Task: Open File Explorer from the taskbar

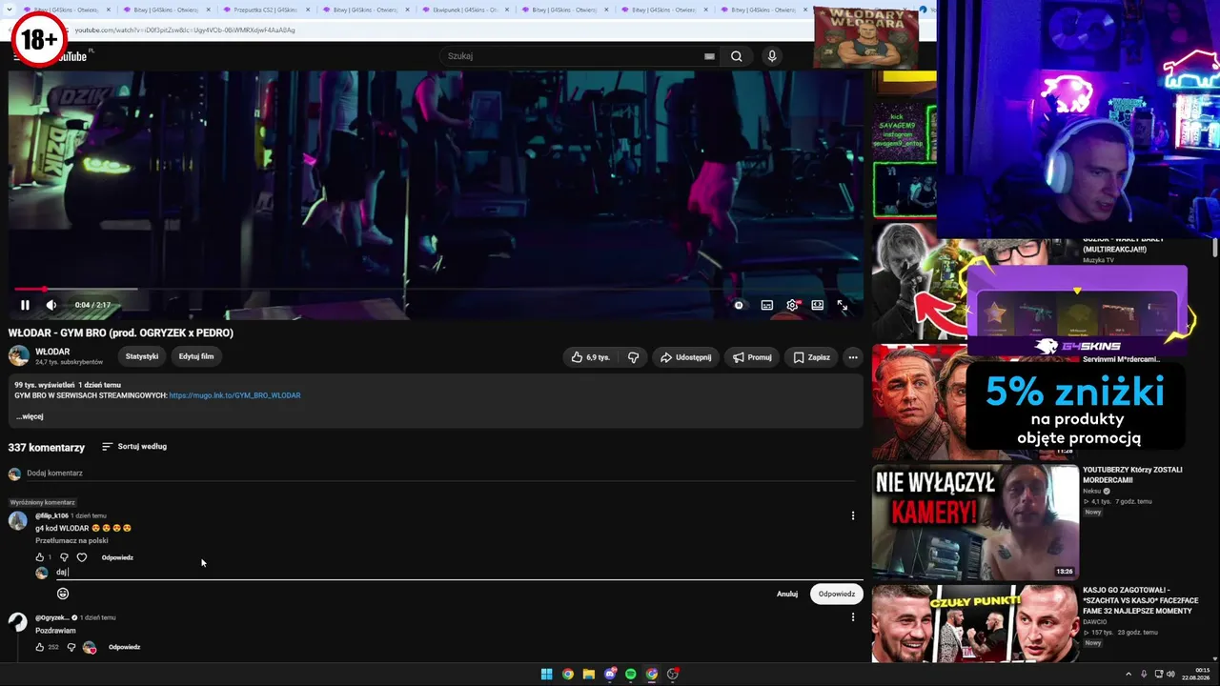Action: click(x=589, y=675)
